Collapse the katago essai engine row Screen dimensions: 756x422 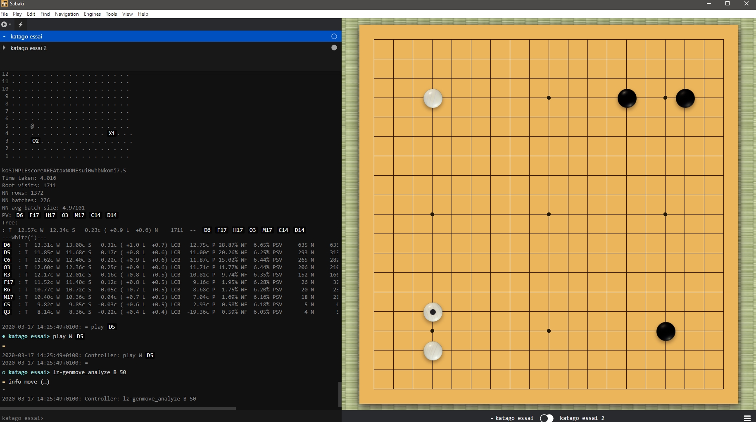click(x=4, y=36)
